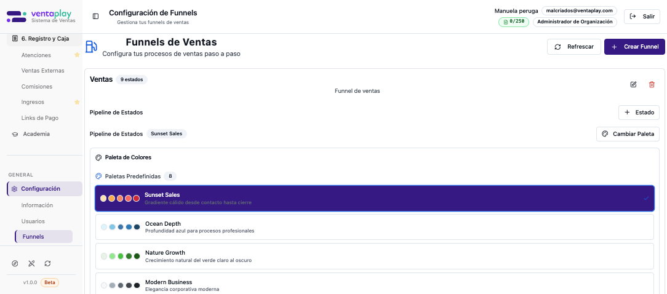Open Ventas Externas
Screen dimensions: 667x294
click(x=42, y=71)
